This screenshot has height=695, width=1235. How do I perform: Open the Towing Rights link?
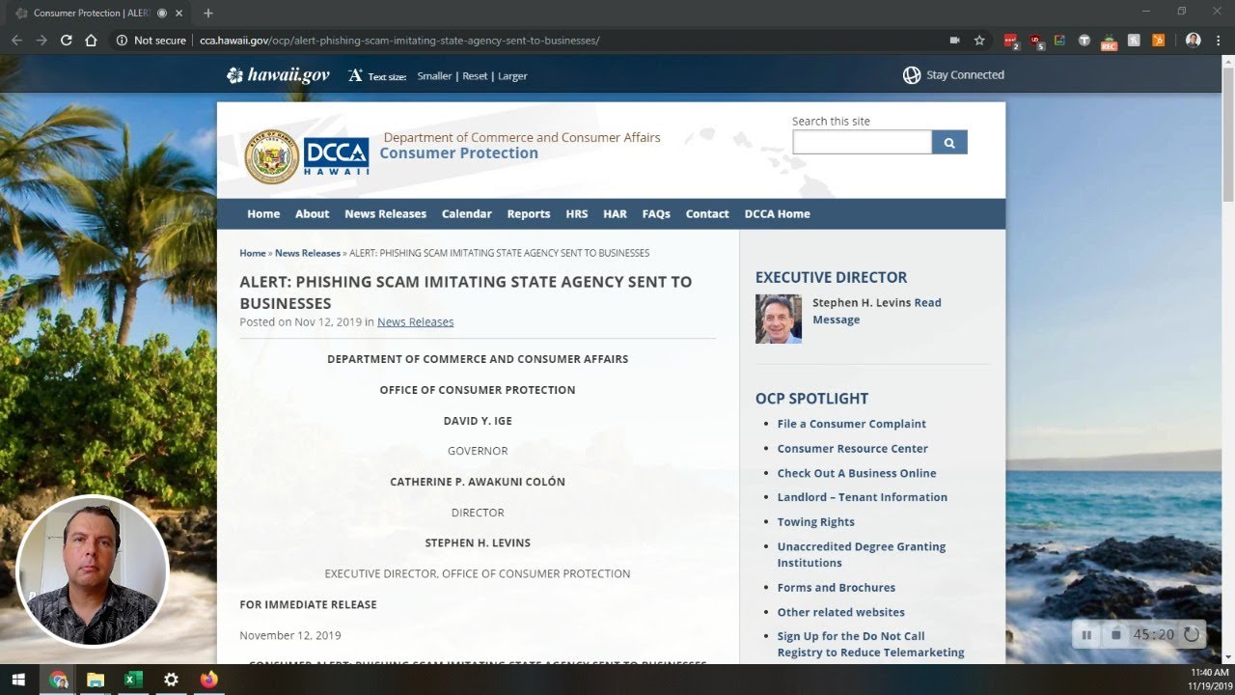816,522
